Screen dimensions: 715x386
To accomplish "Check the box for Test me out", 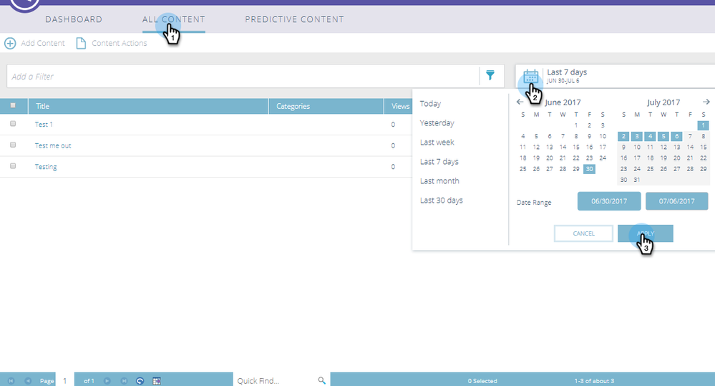I will 13,145.
